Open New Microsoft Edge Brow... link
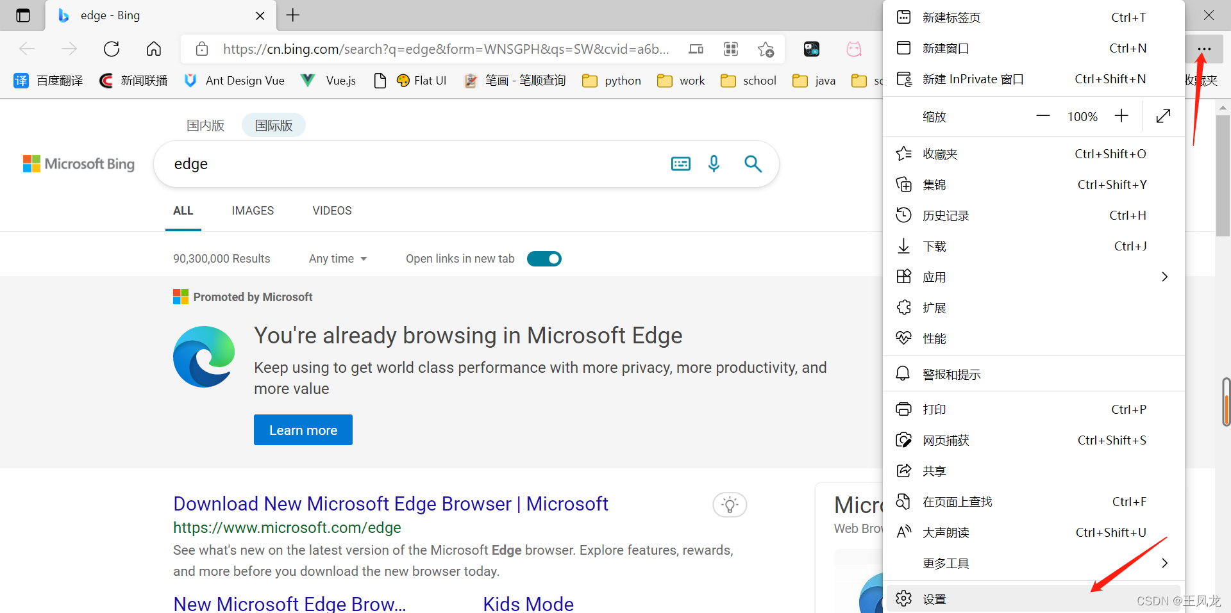Image resolution: width=1231 pixels, height=613 pixels. click(290, 603)
